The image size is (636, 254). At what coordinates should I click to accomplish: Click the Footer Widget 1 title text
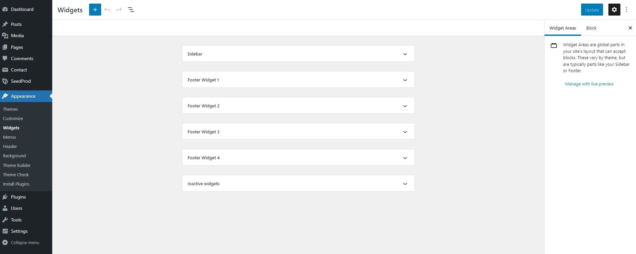click(x=203, y=80)
